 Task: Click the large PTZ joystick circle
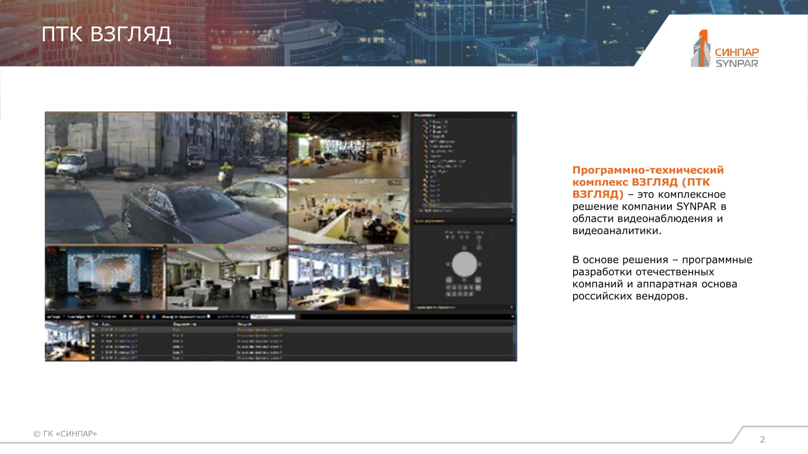click(464, 264)
